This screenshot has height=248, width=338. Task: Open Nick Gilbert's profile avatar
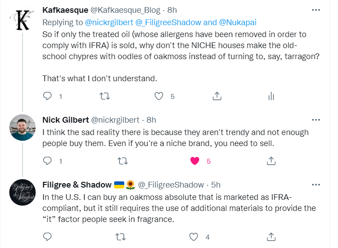coord(22,128)
